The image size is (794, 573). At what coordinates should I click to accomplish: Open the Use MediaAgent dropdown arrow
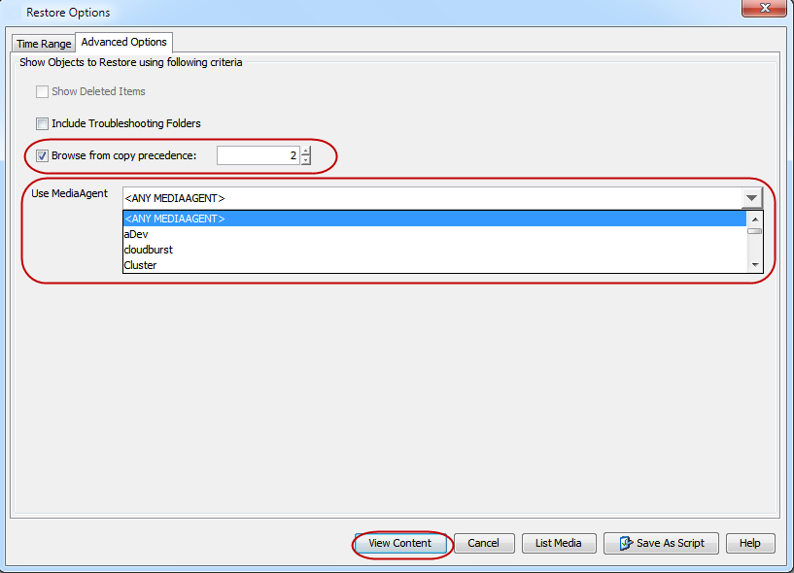[x=751, y=197]
